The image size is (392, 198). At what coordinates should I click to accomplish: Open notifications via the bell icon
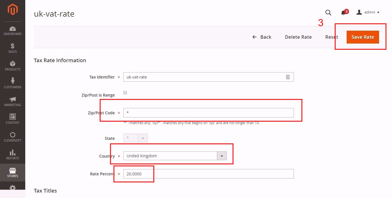click(344, 12)
